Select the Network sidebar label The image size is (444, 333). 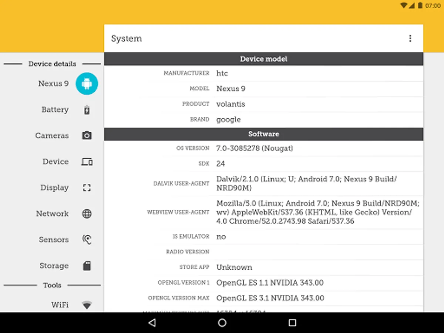click(52, 213)
